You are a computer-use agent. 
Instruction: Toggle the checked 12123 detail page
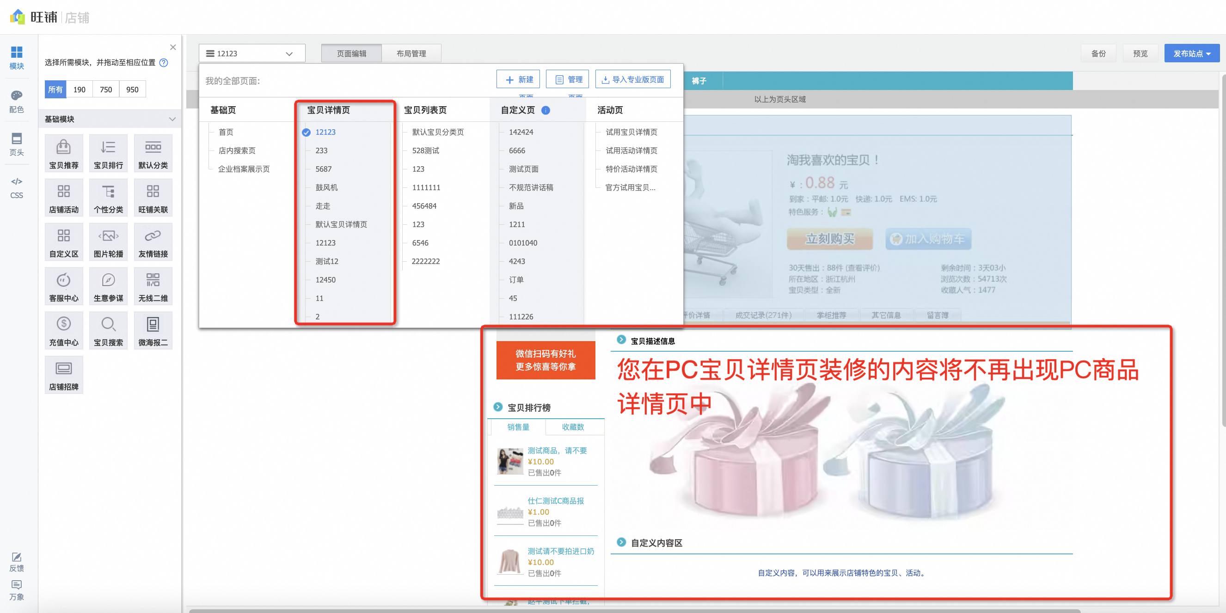[x=306, y=132]
